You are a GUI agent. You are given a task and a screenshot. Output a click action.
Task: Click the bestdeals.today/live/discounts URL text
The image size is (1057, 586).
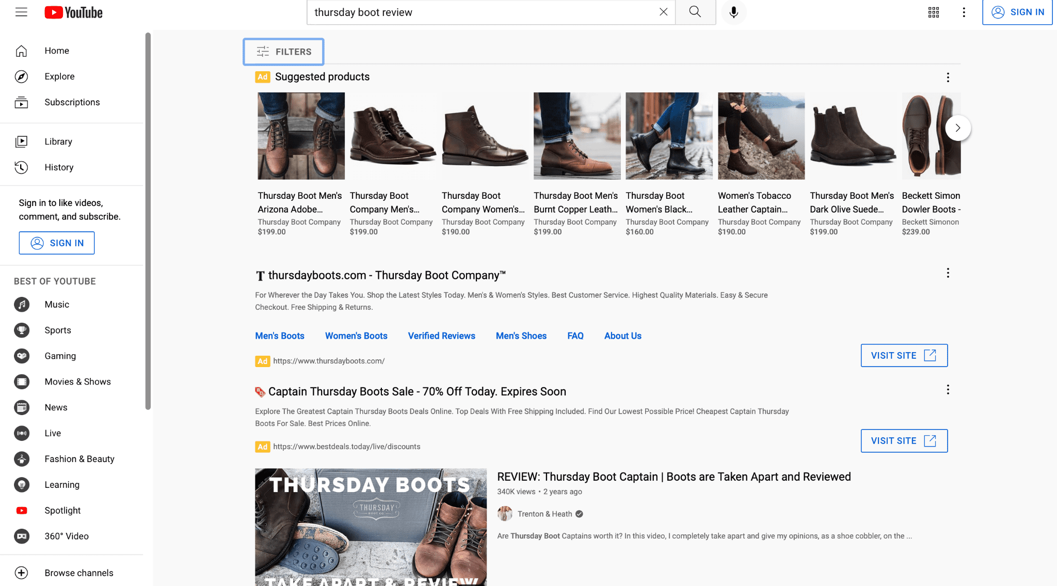point(347,447)
